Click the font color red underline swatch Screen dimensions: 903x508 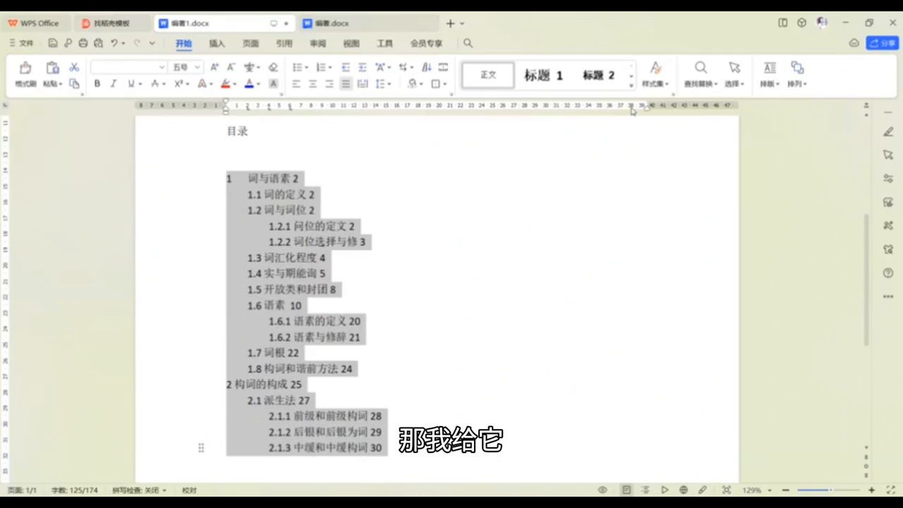tap(225, 83)
